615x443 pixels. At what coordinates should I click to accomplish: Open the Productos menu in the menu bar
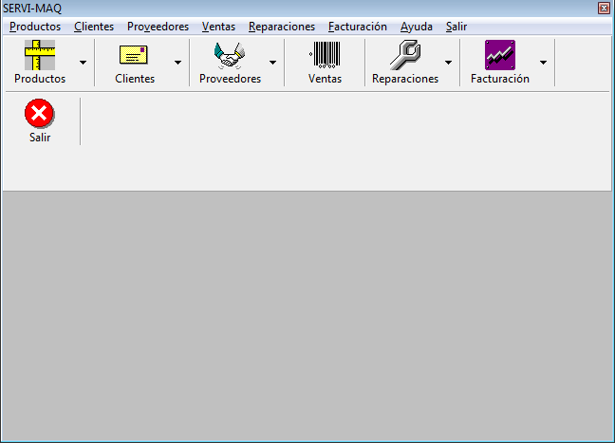[35, 27]
